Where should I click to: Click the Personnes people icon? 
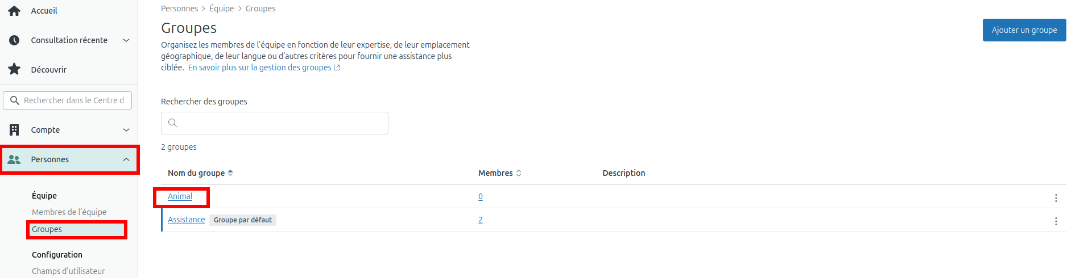tap(14, 159)
